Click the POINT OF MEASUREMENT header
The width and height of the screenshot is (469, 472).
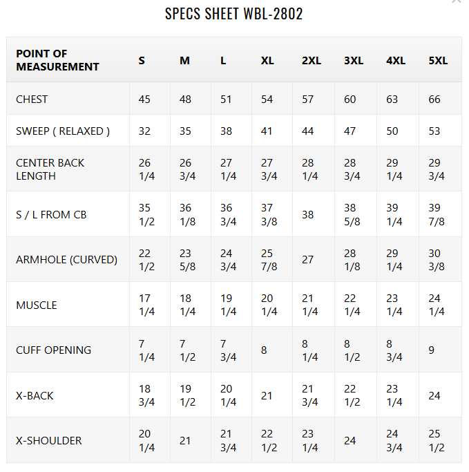[x=57, y=60]
